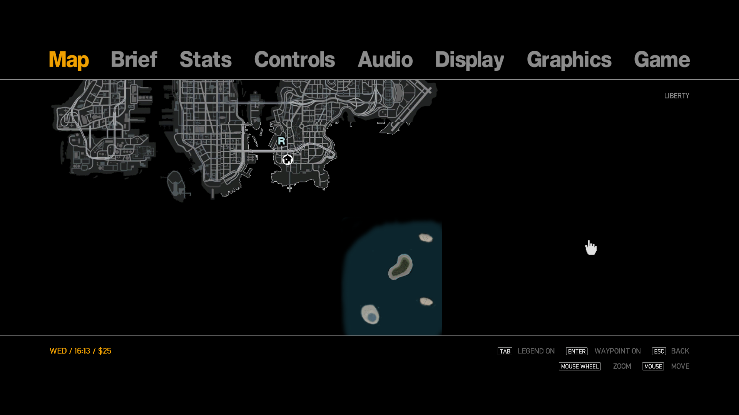Click the ZOOM label
This screenshot has width=739, height=415.
pos(622,367)
